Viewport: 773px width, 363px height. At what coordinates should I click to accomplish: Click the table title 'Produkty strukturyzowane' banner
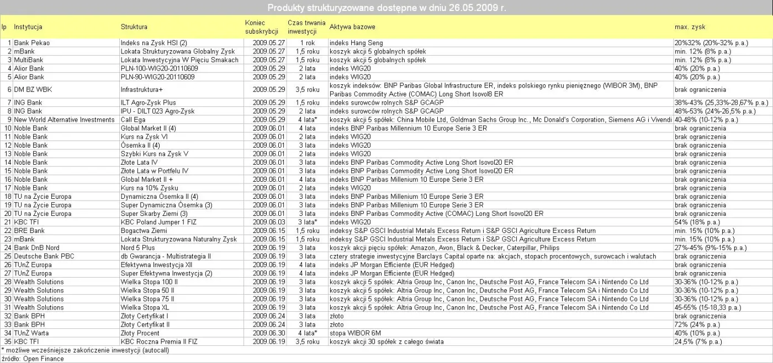coord(386,8)
